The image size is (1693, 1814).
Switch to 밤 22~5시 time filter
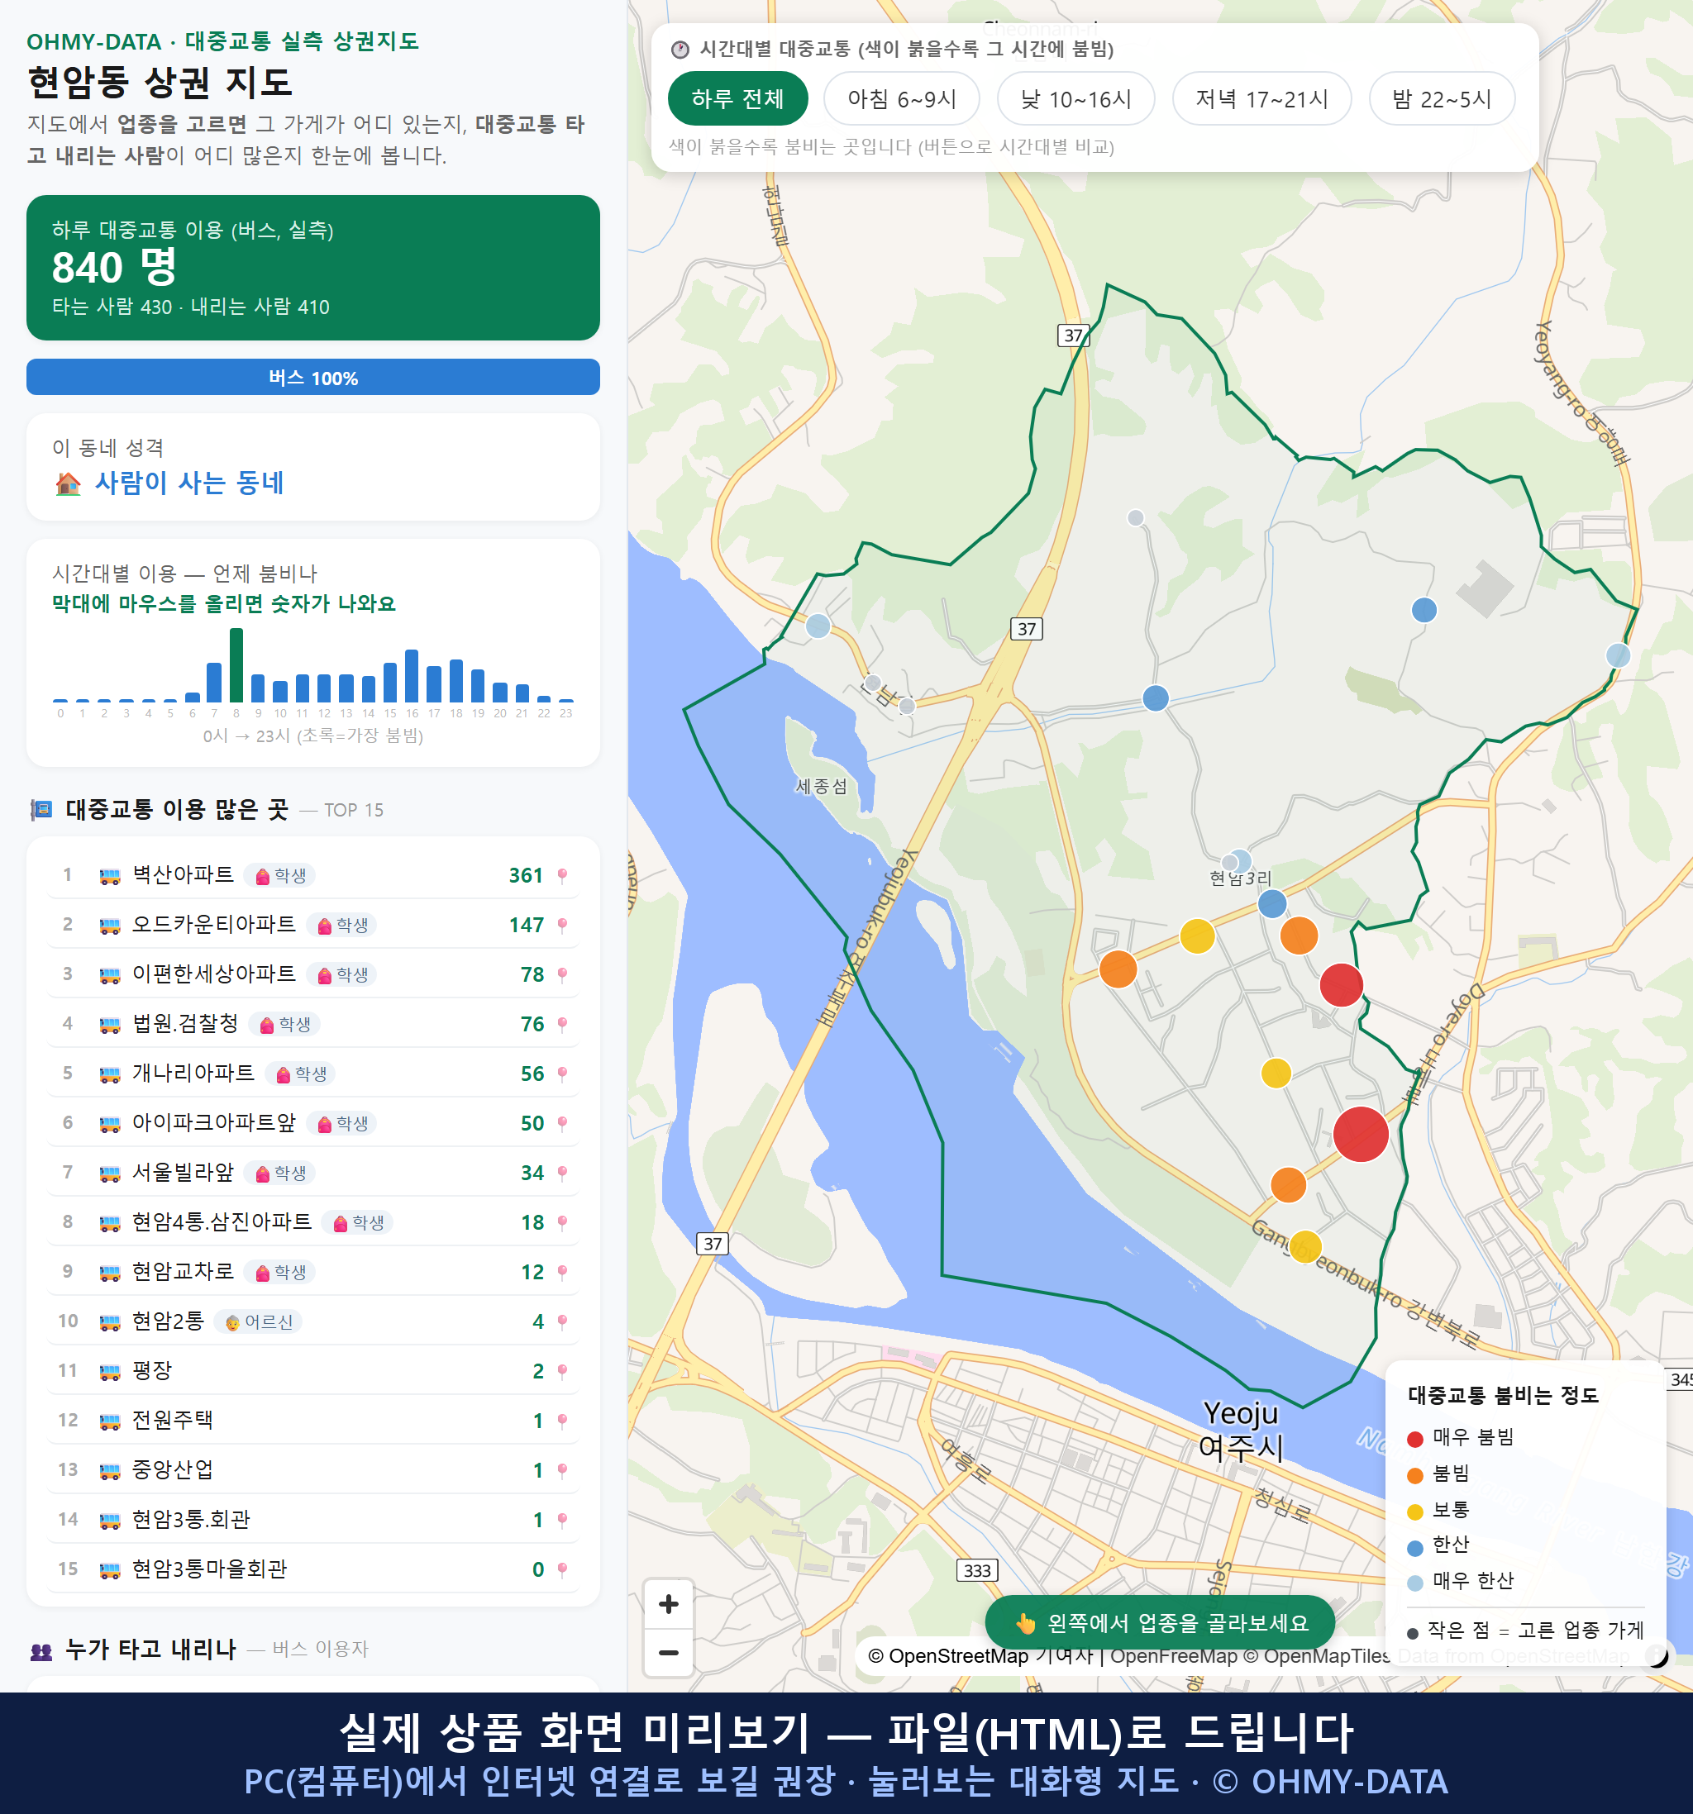(1441, 98)
